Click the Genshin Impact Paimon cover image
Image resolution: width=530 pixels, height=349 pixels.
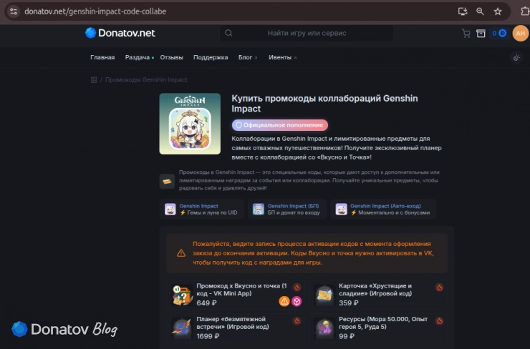click(x=190, y=124)
